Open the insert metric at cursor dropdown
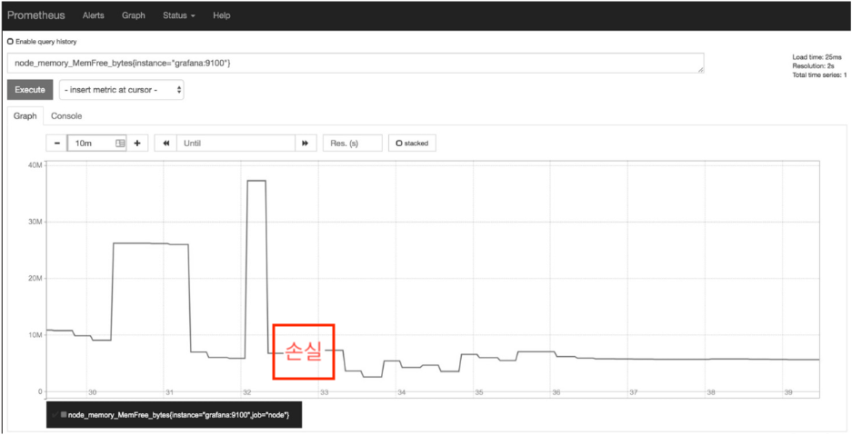Viewport: 852px width, 435px height. coord(123,90)
